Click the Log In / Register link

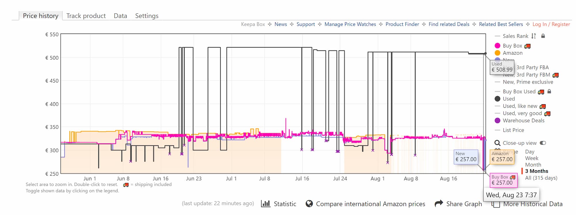[x=551, y=24]
